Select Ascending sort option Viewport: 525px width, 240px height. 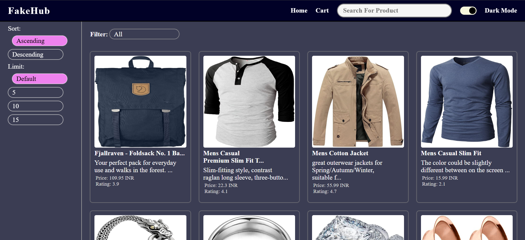[40, 41]
